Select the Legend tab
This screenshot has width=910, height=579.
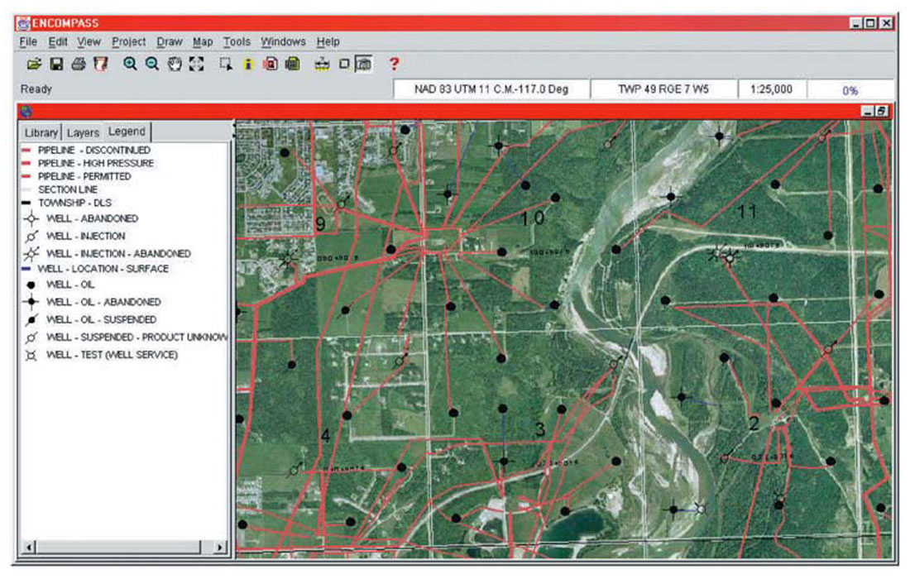point(127,132)
